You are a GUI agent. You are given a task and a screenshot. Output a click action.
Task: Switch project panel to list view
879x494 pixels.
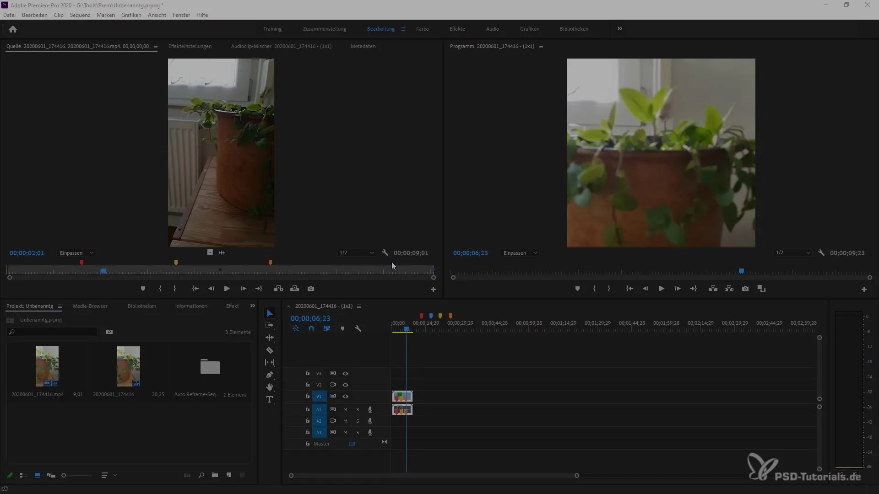point(24,475)
